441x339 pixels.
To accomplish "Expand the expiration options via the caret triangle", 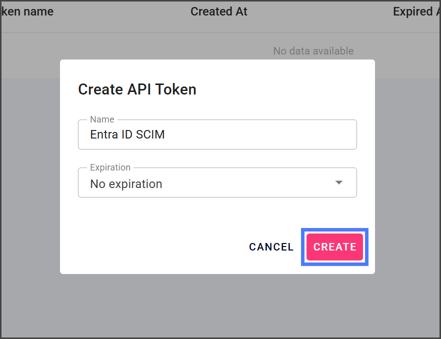I will coord(339,183).
